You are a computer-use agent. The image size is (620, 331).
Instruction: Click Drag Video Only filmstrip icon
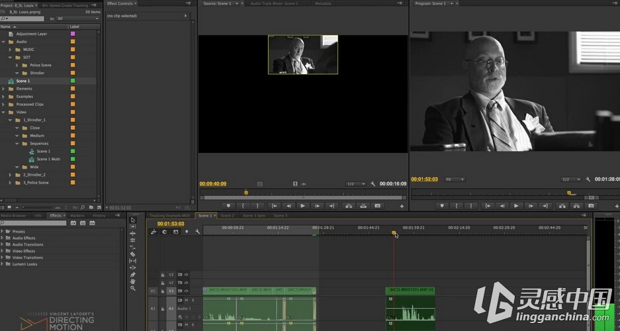click(295, 184)
